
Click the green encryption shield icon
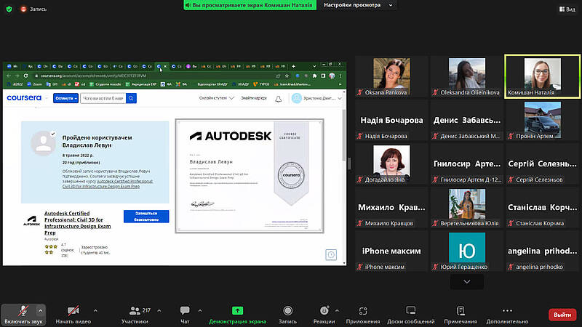[9, 9]
